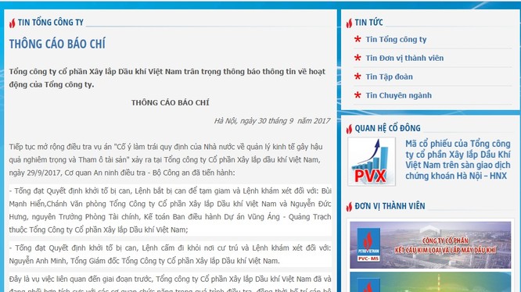Image resolution: width=521 pixels, height=292 pixels.
Task: Click the red star beside Tin Tập đoàn
Action: click(358, 77)
